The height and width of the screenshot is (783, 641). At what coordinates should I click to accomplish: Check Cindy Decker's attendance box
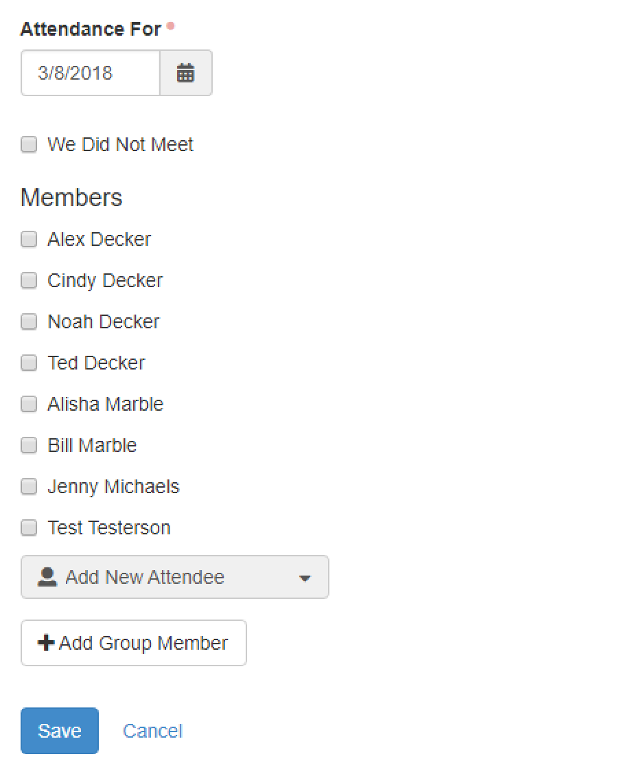click(x=28, y=280)
